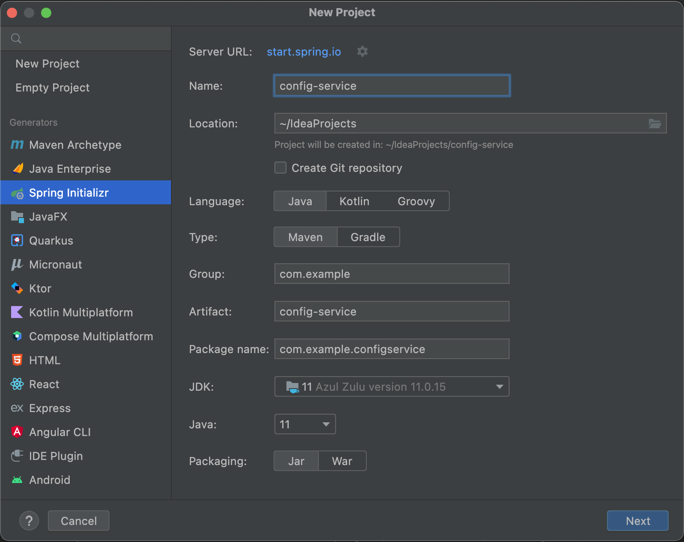
Task: Select Groovy as the language
Action: tap(416, 201)
